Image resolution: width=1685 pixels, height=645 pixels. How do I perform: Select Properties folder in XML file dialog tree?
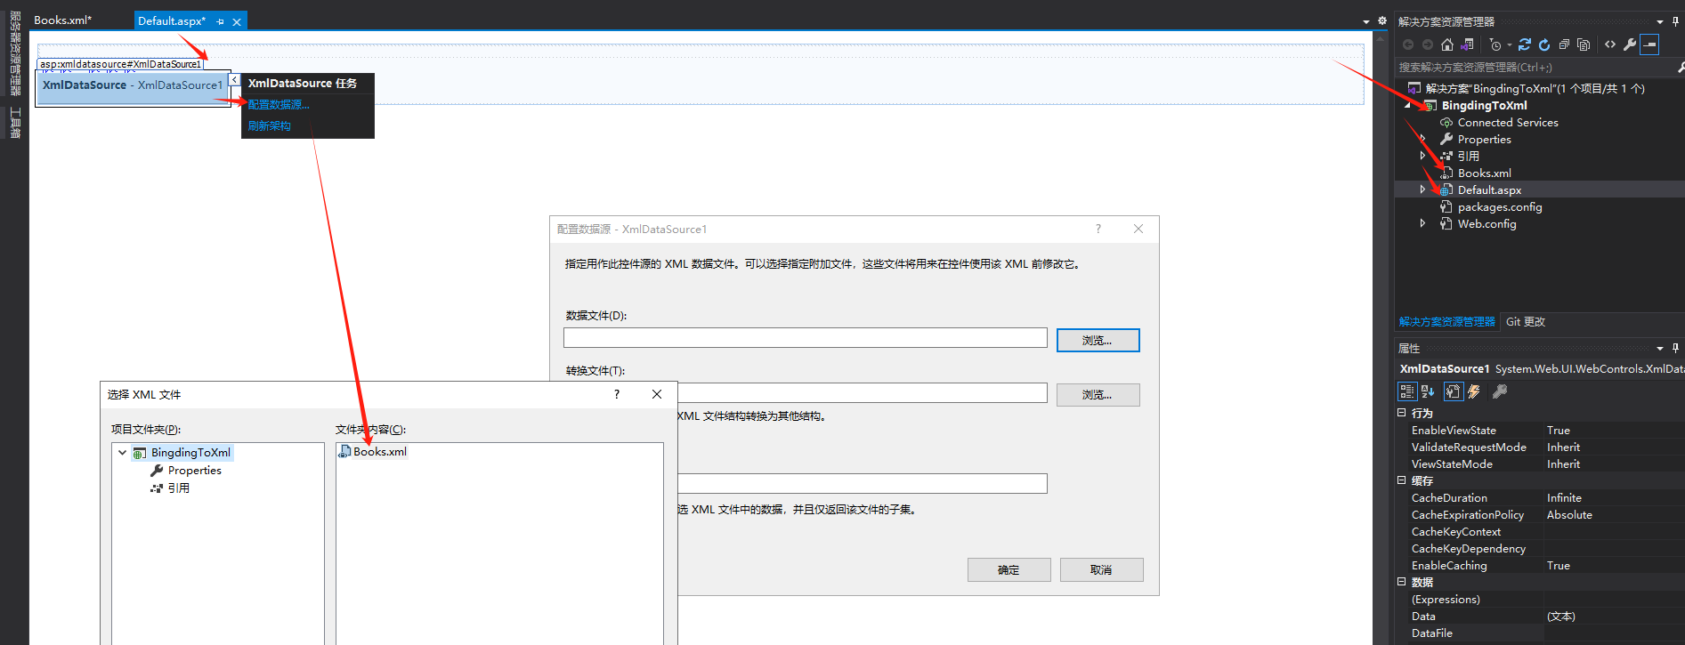click(x=186, y=471)
